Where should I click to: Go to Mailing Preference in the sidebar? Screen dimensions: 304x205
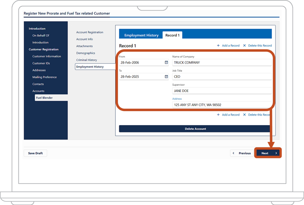pyautogui.click(x=44, y=77)
